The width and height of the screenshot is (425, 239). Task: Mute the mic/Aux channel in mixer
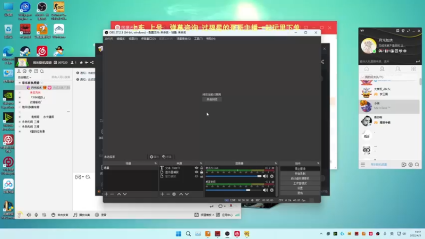pos(265,176)
